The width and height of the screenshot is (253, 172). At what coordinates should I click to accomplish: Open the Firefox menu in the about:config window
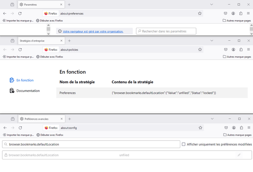click(249, 128)
